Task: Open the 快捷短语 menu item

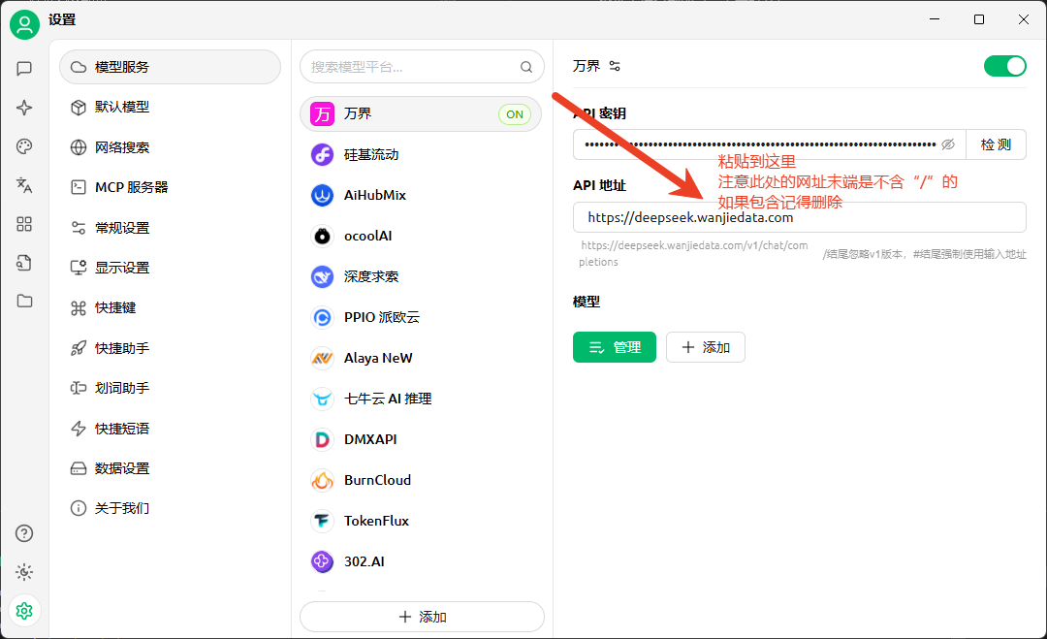Action: coord(171,429)
